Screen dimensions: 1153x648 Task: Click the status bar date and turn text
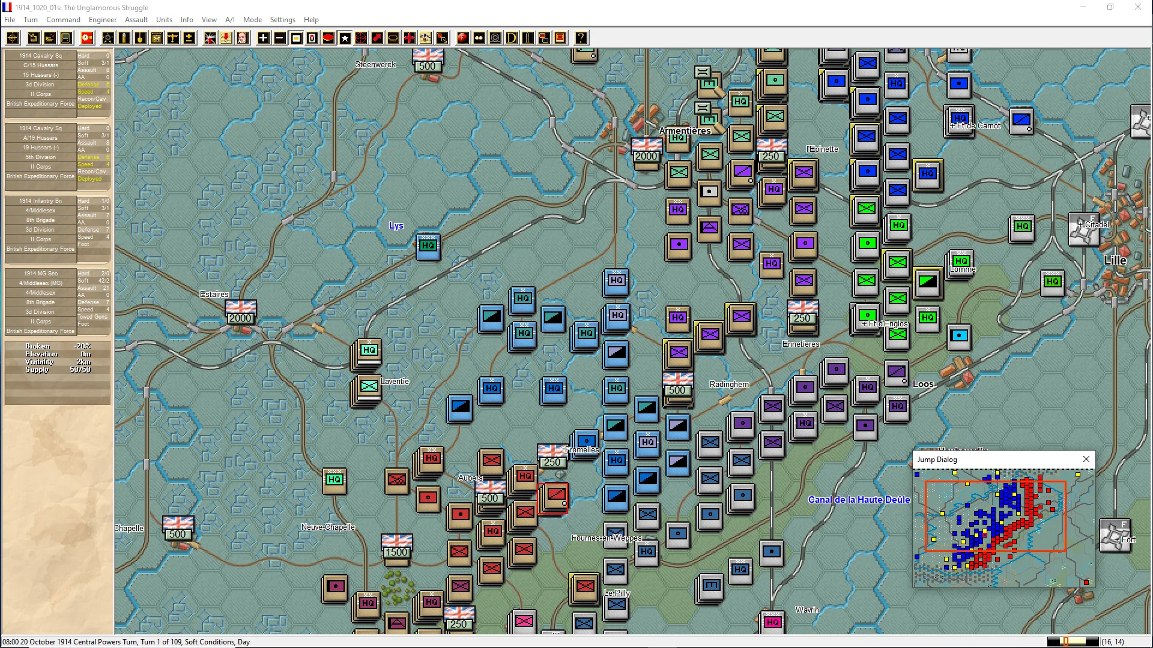pyautogui.click(x=126, y=642)
